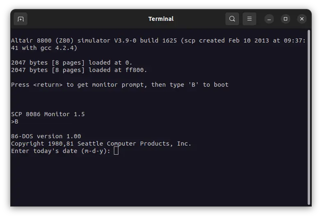This screenshot has height=218, width=322.
Task: Click the "loaded at ff800." output line
Action: click(79, 70)
